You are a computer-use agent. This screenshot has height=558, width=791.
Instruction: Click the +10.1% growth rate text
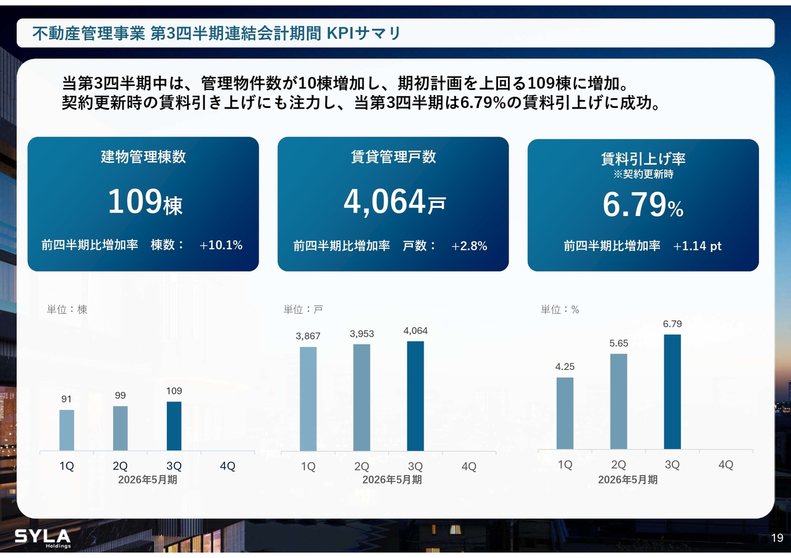221,245
